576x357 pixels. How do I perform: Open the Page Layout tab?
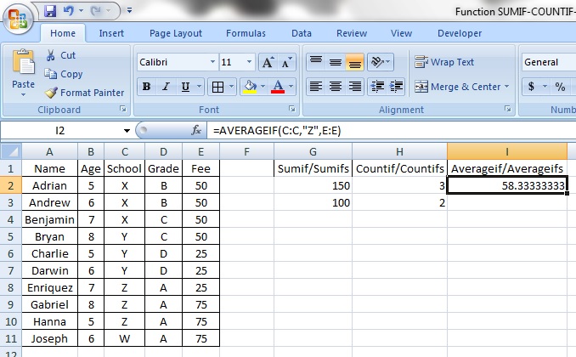[x=176, y=33]
